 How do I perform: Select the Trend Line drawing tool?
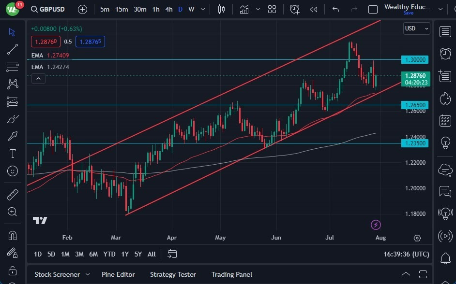[12, 50]
